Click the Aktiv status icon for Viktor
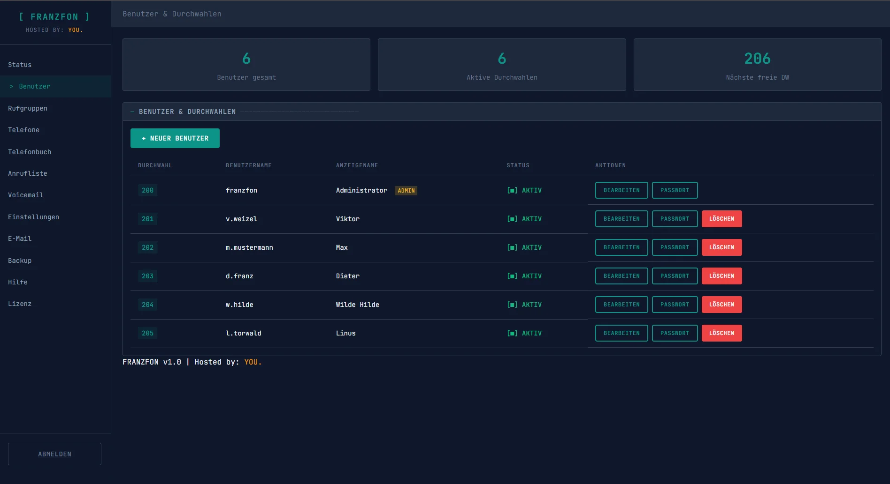 [512, 219]
